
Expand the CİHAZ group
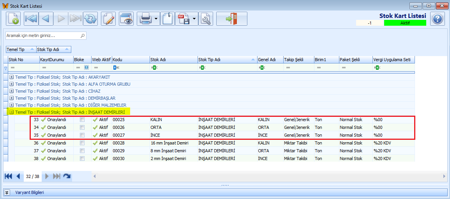[x=11, y=91]
